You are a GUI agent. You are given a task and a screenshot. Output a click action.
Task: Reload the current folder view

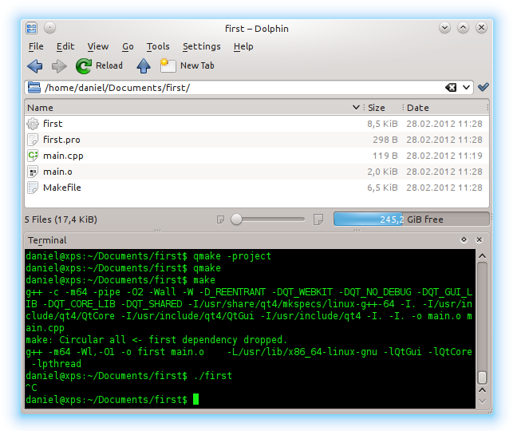pyautogui.click(x=99, y=65)
